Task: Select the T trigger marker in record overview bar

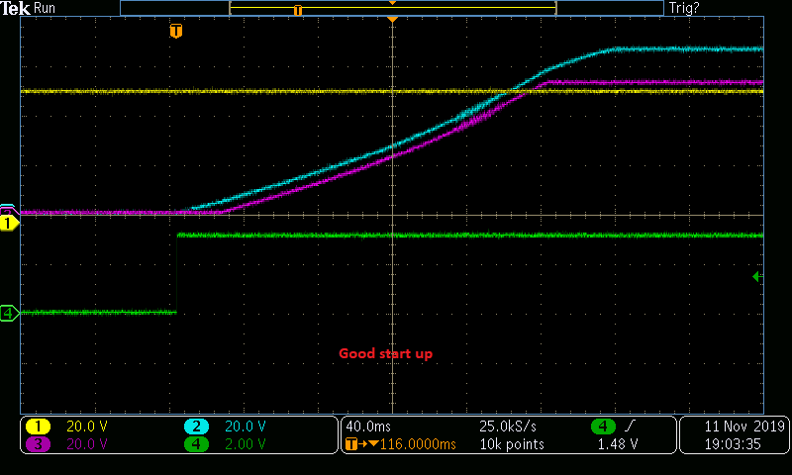Action: coord(298,10)
